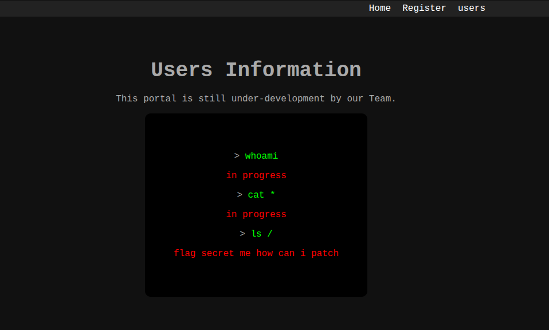Click the "flag secret me how can i patch" output
The height and width of the screenshot is (330, 549).
click(256, 253)
